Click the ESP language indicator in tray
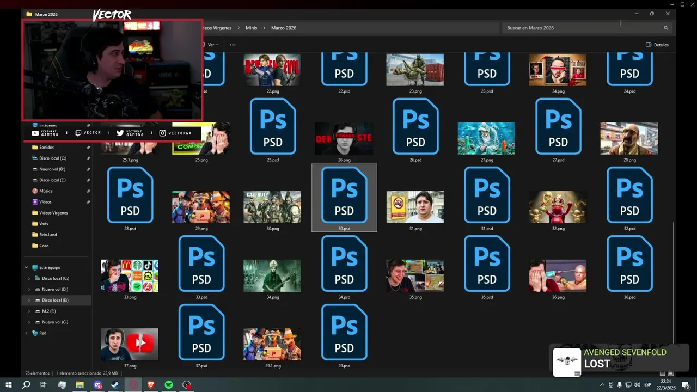This screenshot has width=697, height=392. click(647, 385)
